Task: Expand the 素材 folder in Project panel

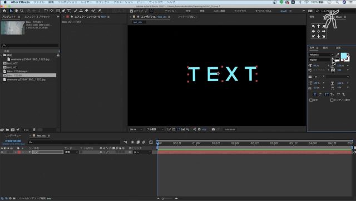Action: click(2, 55)
